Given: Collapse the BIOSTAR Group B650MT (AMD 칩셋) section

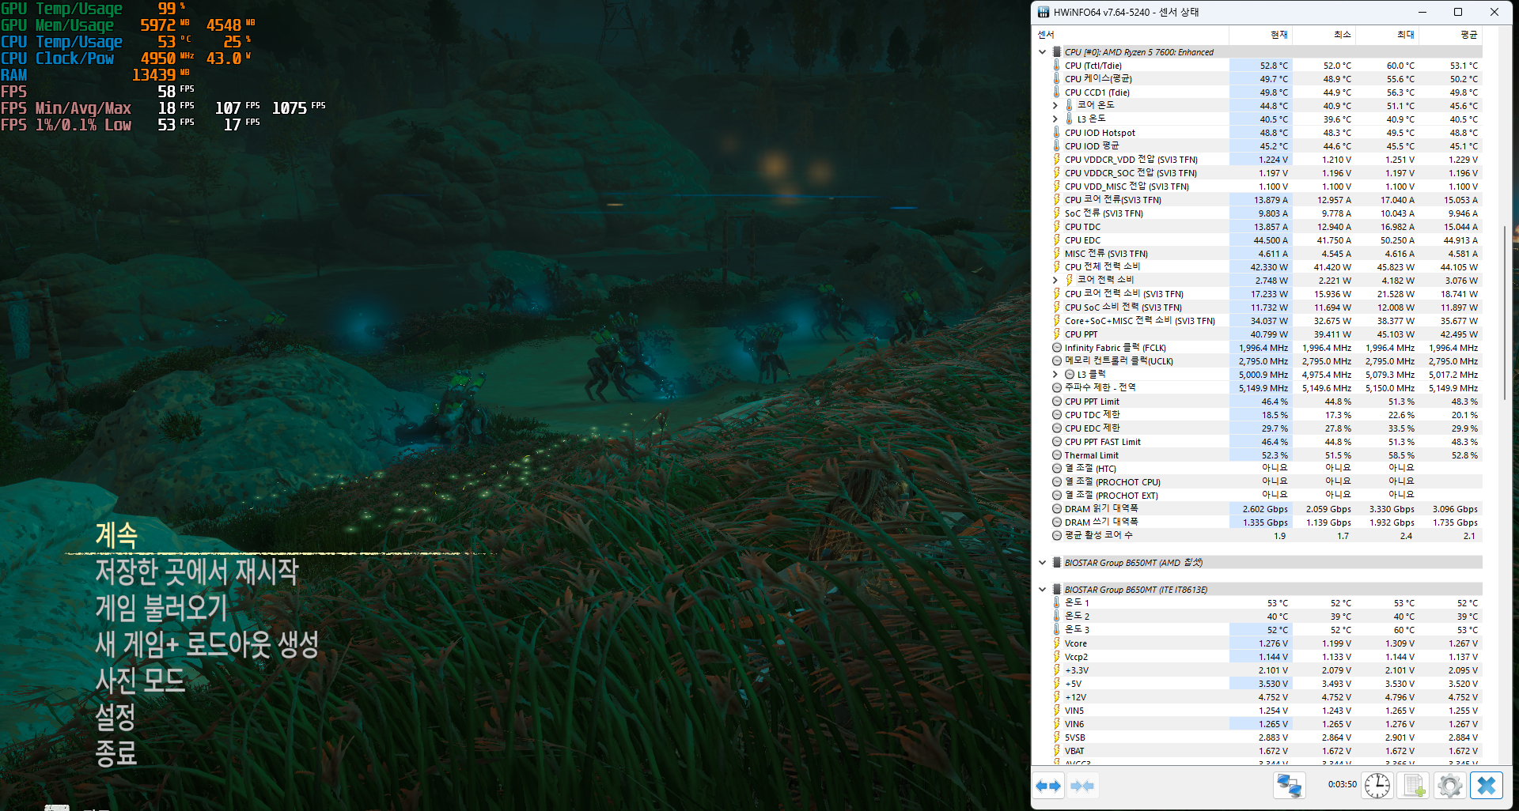Looking at the screenshot, I should coord(1042,563).
